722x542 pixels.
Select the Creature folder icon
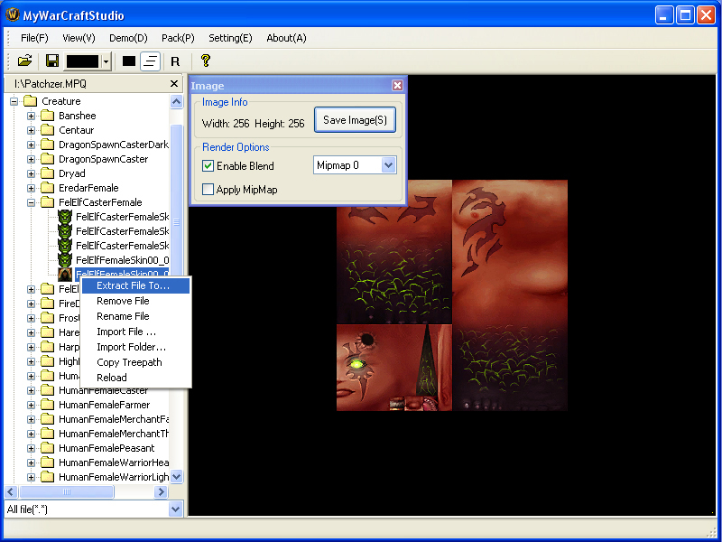pyautogui.click(x=31, y=101)
